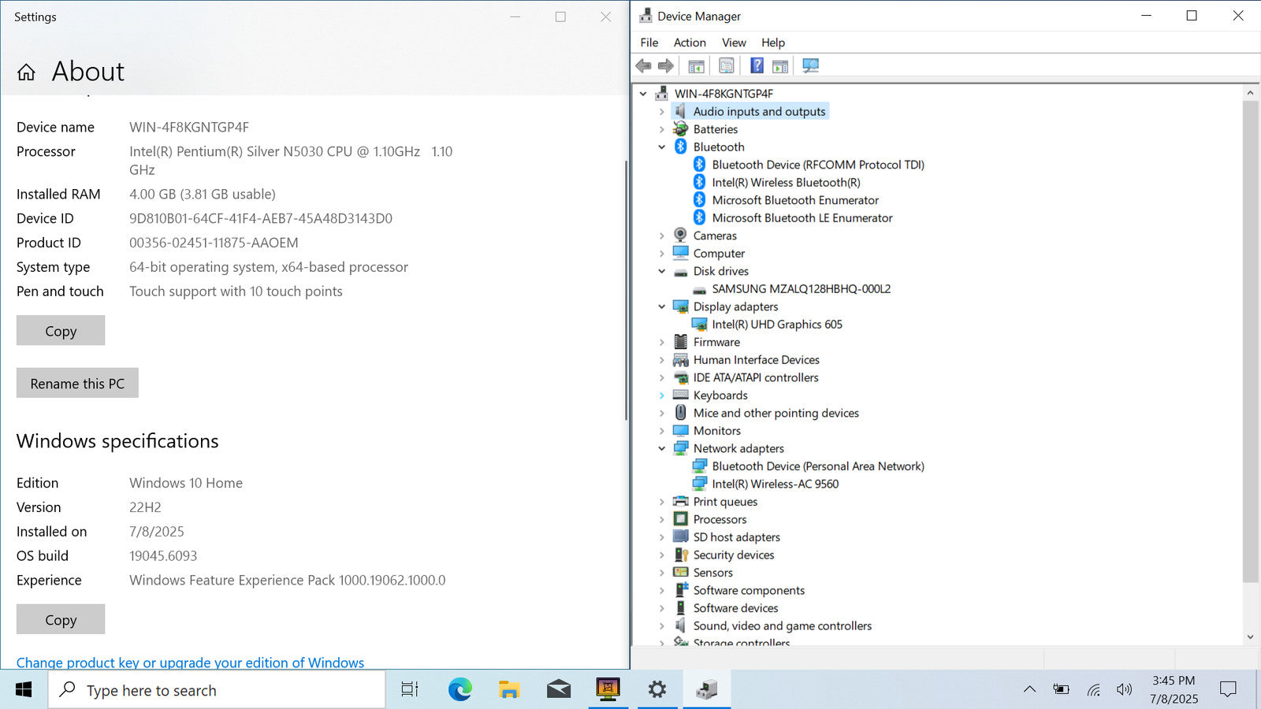Open the View menu

(733, 43)
